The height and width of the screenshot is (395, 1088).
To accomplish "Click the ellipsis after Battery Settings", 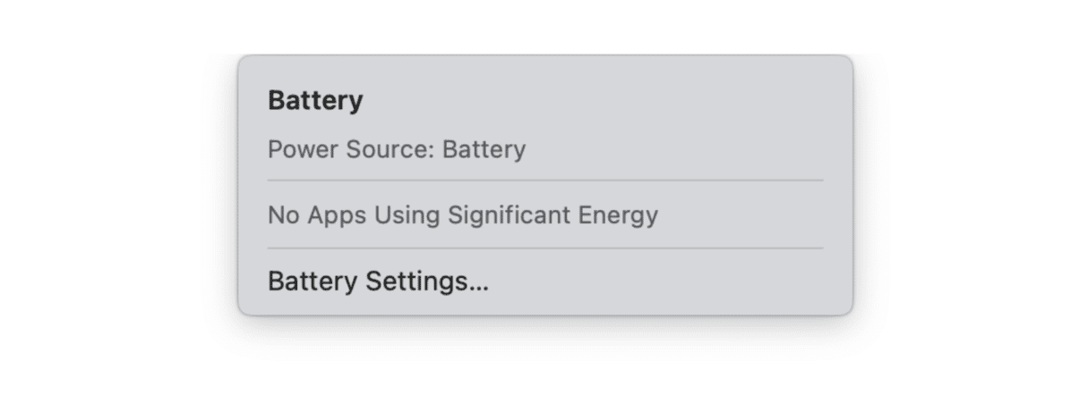I will [480, 286].
